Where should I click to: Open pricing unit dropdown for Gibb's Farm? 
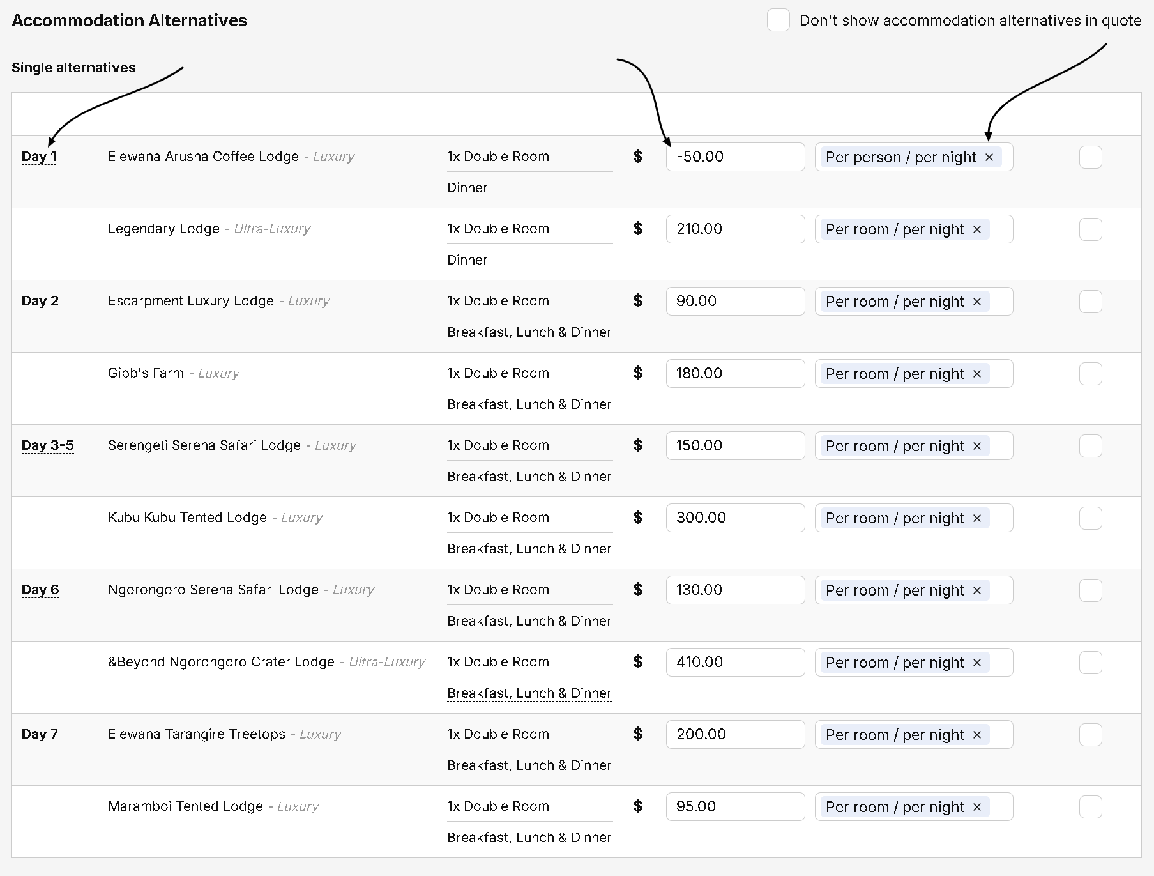pyautogui.click(x=914, y=374)
